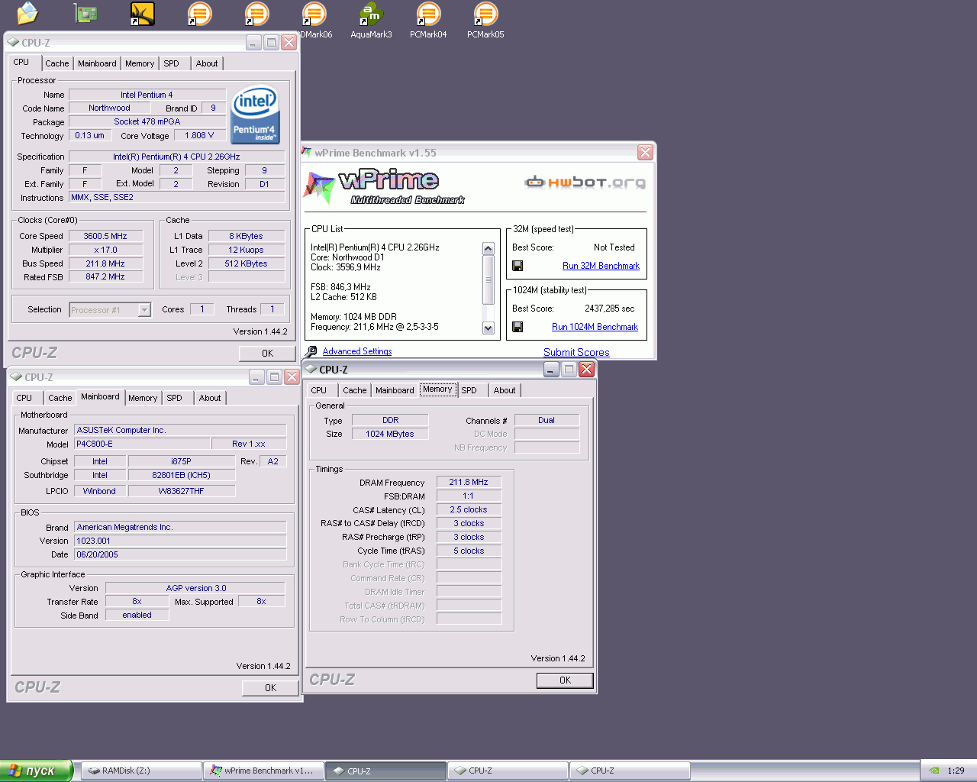This screenshot has width=977, height=782.
Task: Minimize the Memory CPU-Z window
Action: coord(551,370)
